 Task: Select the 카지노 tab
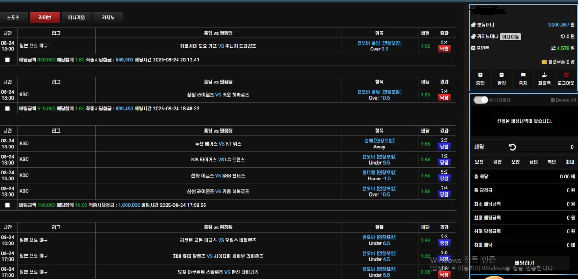tap(107, 17)
